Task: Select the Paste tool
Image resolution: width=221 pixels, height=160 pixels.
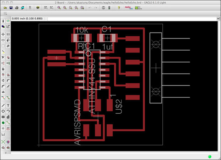Action: 3,52
